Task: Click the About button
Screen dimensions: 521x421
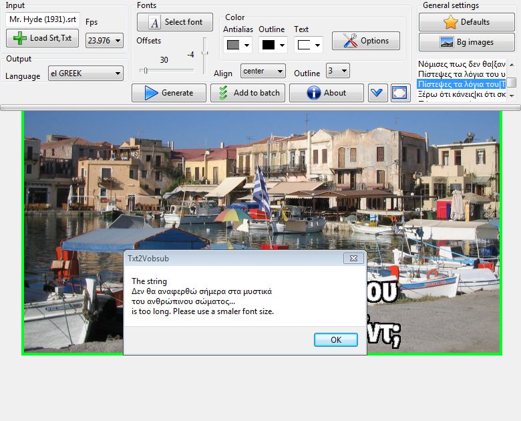Action: tap(326, 93)
